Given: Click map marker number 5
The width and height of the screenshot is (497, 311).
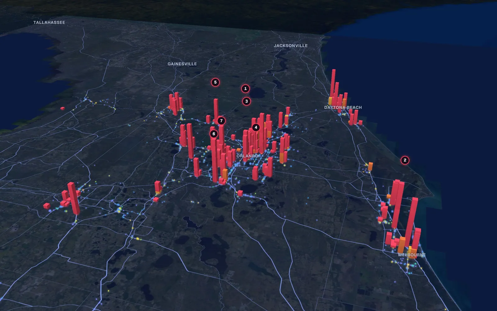Looking at the screenshot, I should 215,82.
